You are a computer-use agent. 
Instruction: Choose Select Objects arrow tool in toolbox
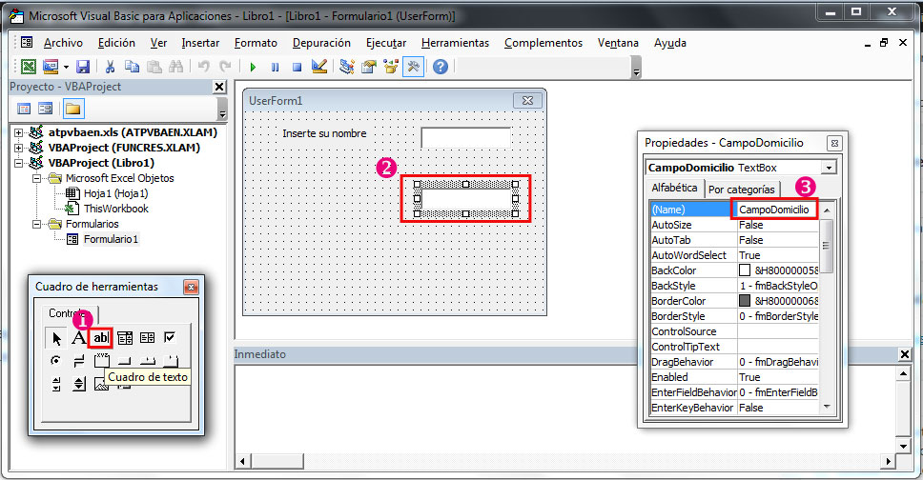[x=56, y=338]
